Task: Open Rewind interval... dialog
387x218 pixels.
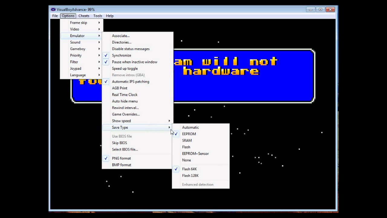Action: pyautogui.click(x=138, y=108)
